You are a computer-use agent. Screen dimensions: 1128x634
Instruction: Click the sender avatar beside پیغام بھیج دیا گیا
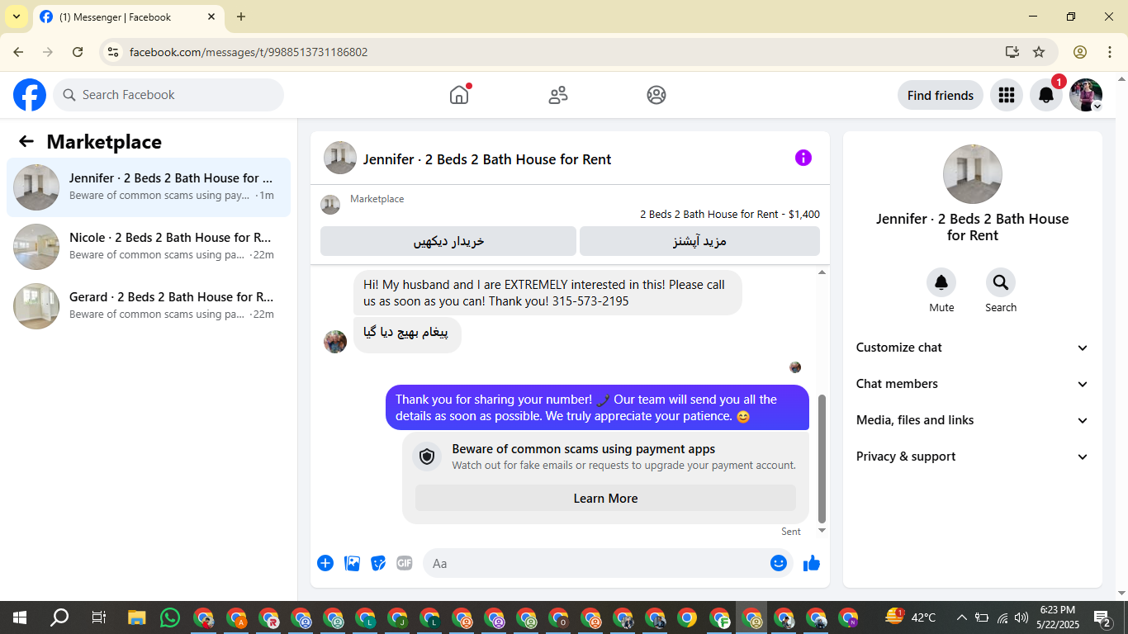pyautogui.click(x=335, y=342)
